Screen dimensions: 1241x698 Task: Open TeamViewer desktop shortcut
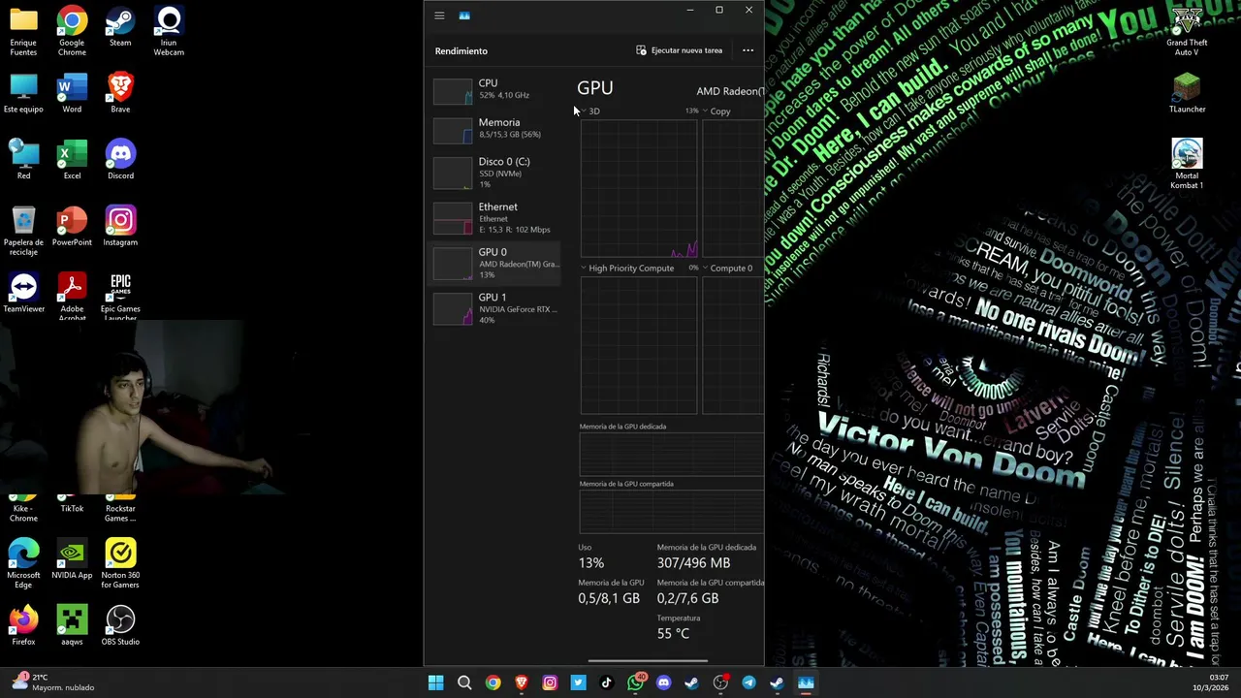pyautogui.click(x=23, y=293)
